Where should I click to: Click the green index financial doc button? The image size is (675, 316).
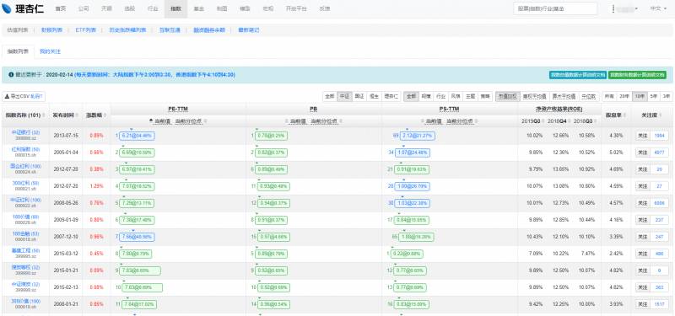pyautogui.click(x=637, y=75)
